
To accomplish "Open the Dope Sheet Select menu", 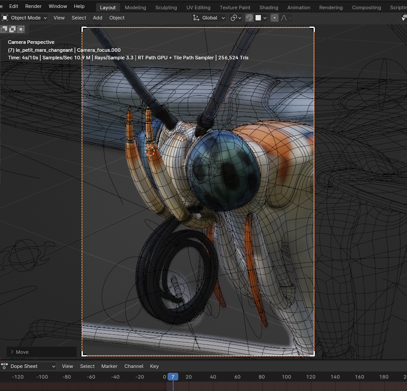I will click(87, 366).
